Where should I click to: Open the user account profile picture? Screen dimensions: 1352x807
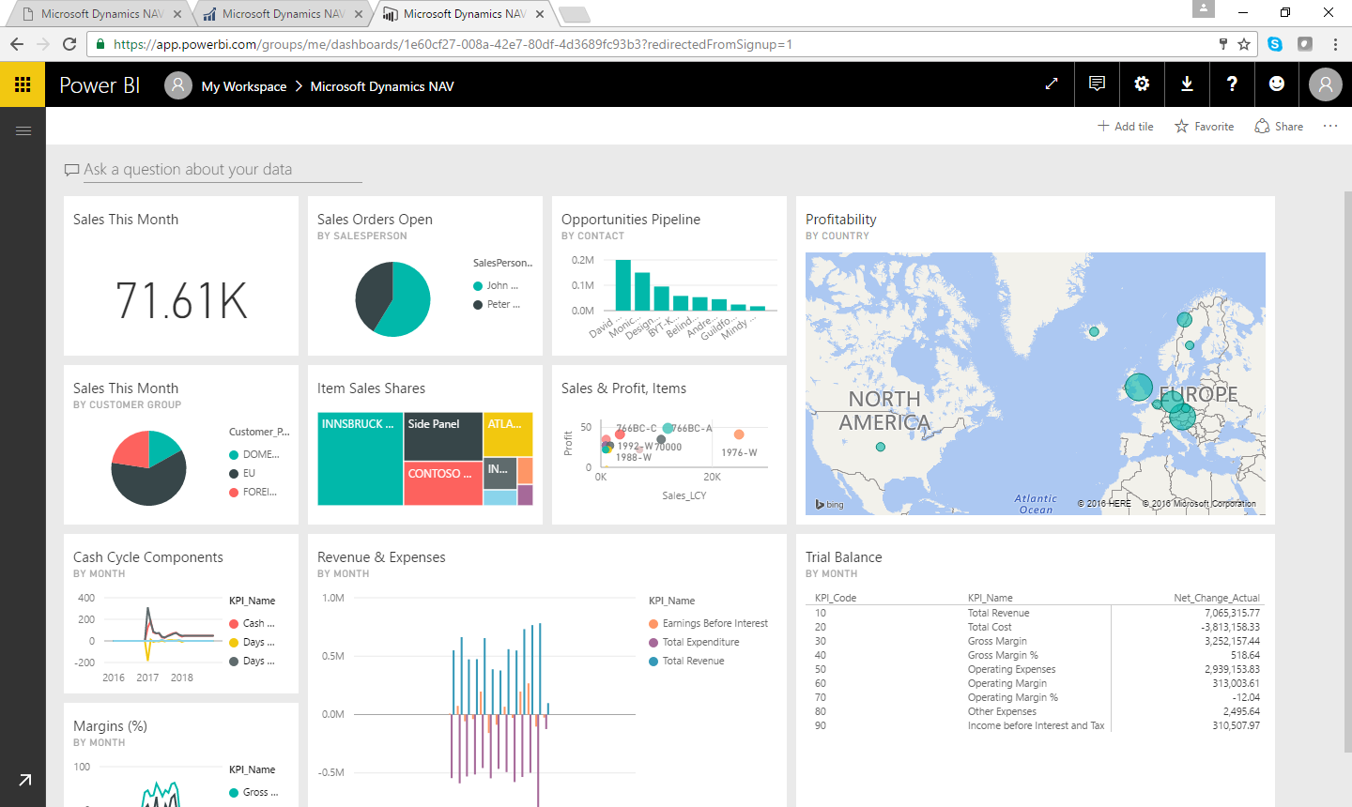click(1325, 85)
